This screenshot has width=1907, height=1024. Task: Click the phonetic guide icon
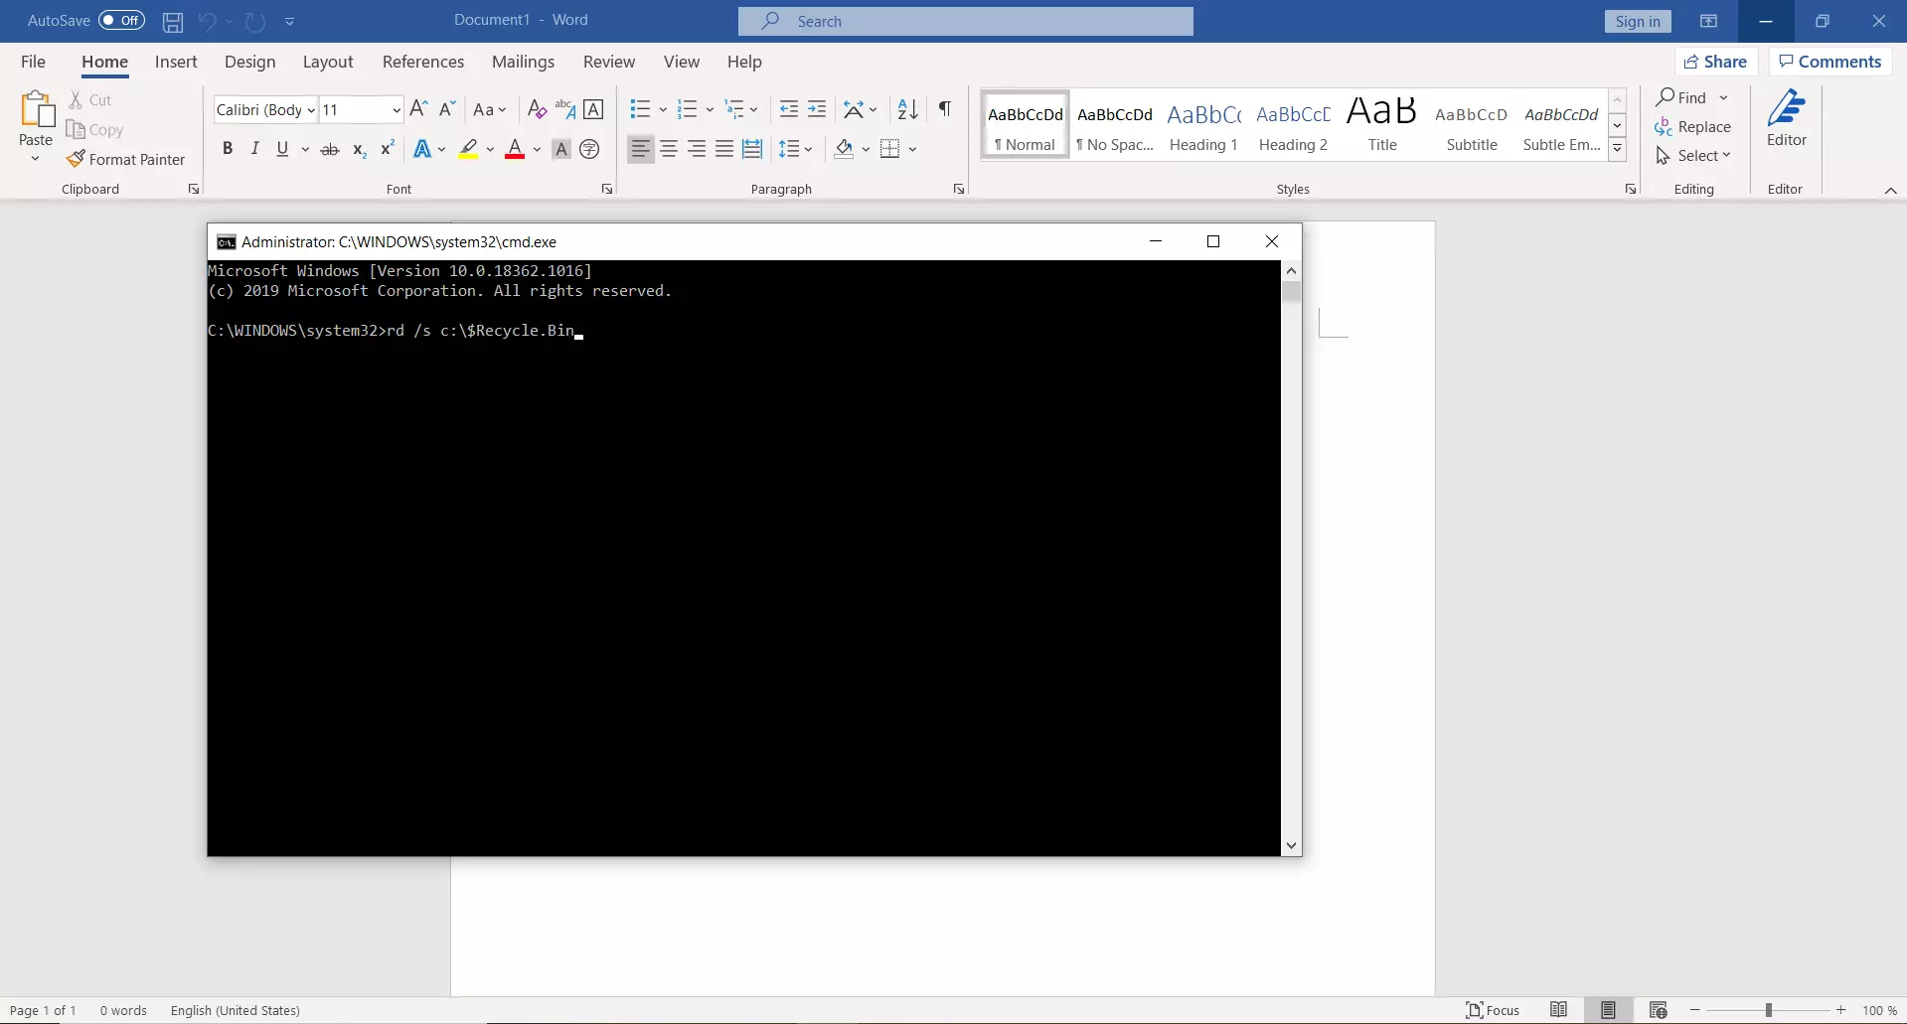564,109
